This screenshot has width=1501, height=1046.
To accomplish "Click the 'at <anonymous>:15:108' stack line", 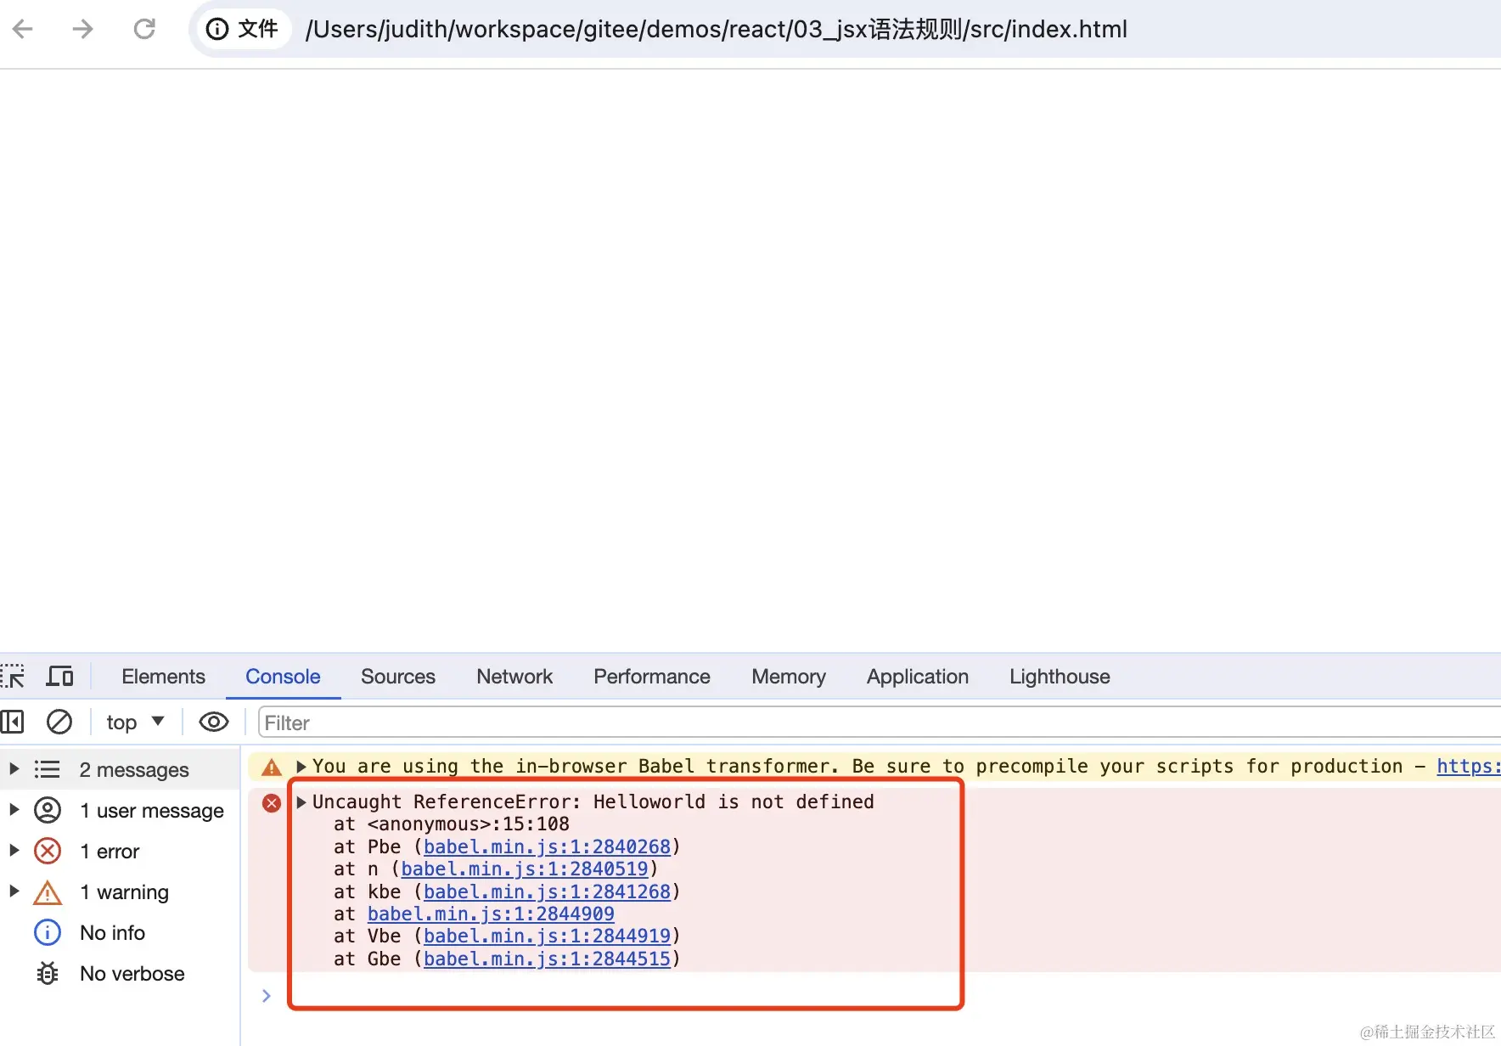I will [452, 824].
